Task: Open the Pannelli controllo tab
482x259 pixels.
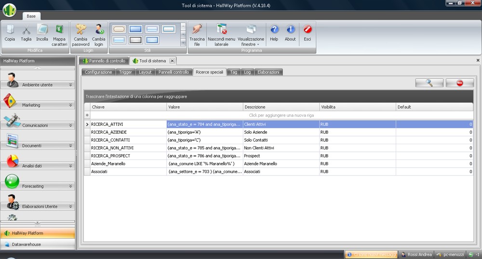Action: coord(174,72)
